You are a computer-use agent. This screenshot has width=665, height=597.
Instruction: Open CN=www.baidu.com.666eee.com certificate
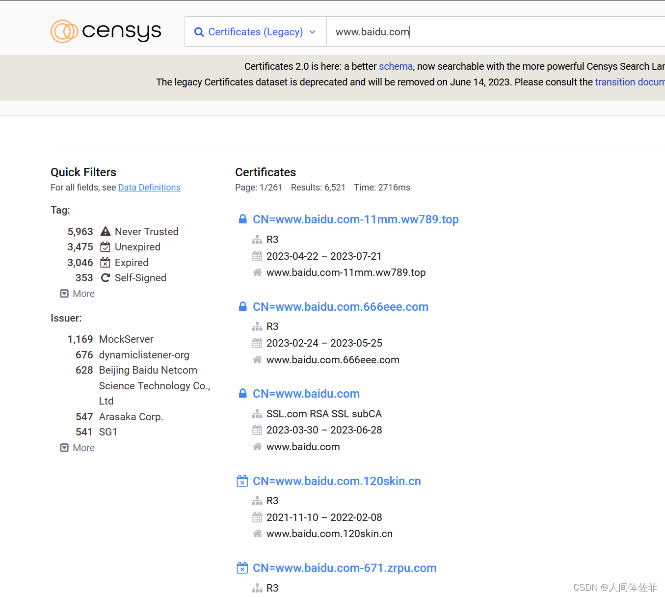341,307
